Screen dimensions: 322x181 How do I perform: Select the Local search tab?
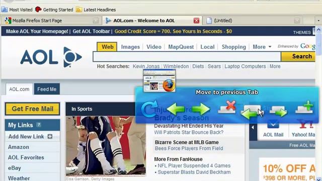coord(207,47)
